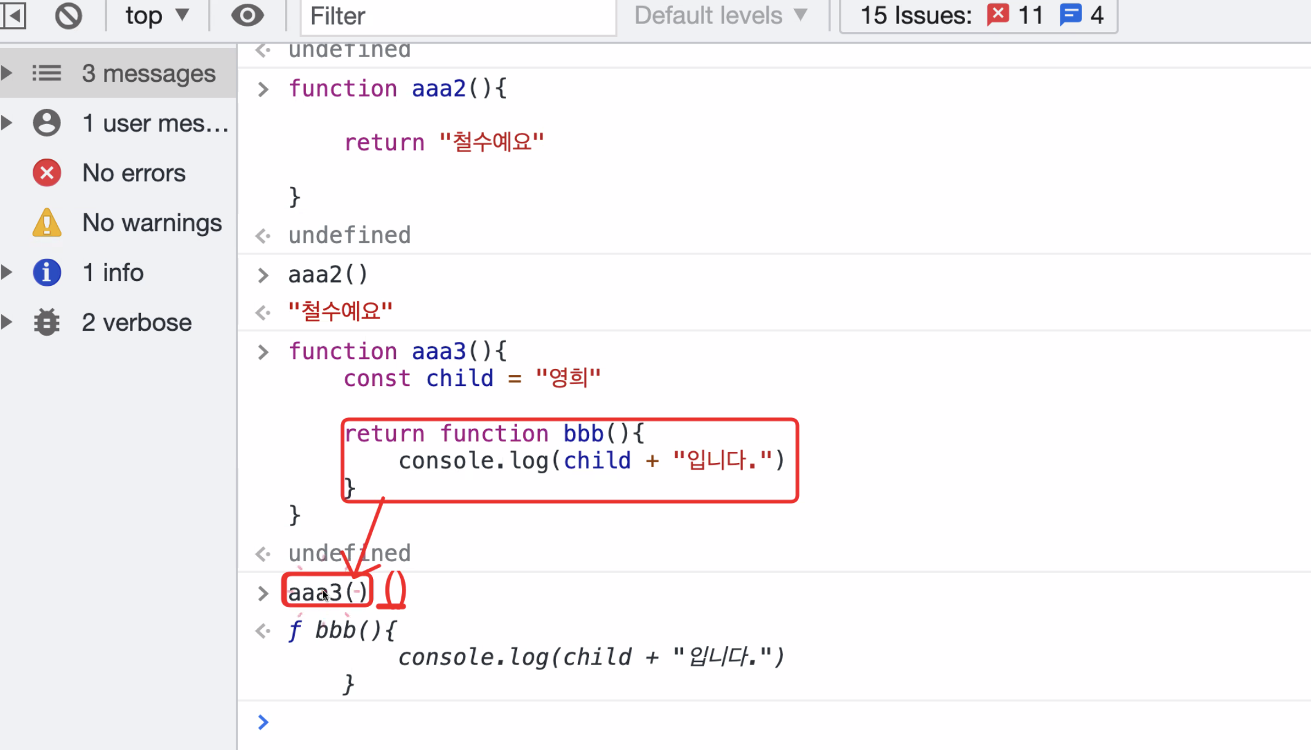
Task: Expand the 2 verbose group arrow
Action: click(7, 322)
